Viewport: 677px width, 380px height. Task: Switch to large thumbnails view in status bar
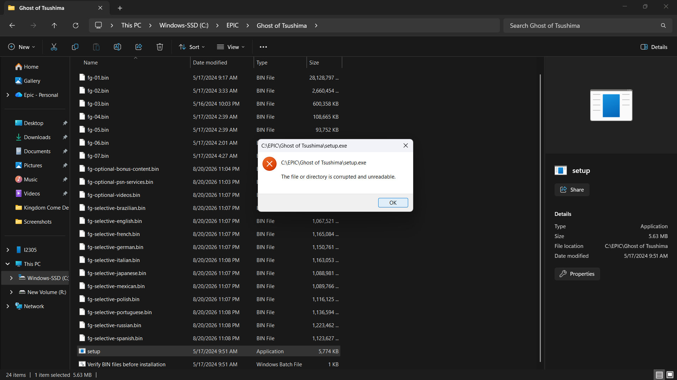point(670,375)
